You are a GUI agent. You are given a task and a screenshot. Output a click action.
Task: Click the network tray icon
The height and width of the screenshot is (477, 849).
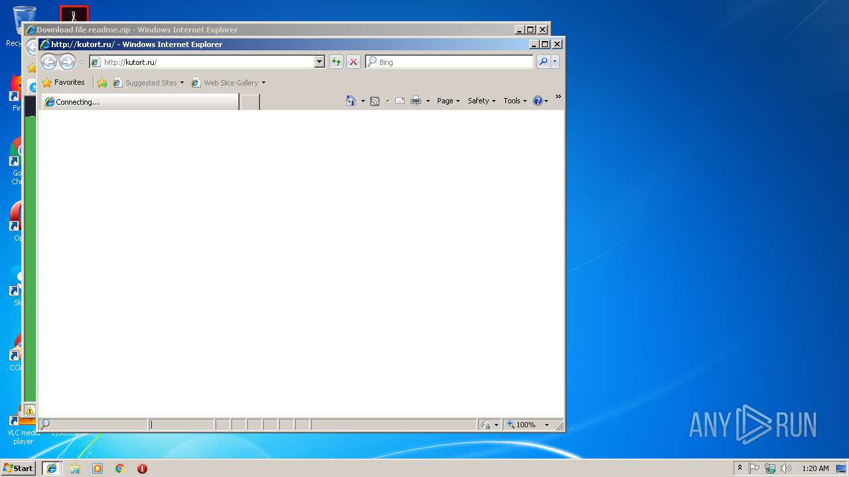pyautogui.click(x=770, y=468)
